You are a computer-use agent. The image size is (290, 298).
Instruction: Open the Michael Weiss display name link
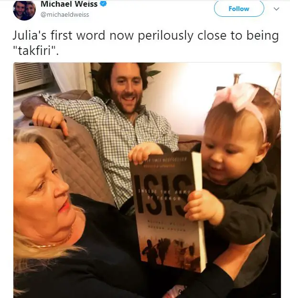pos(69,4)
